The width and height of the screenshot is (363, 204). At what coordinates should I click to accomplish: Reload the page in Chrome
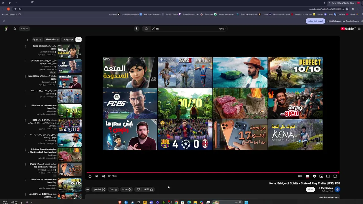coord(353,9)
